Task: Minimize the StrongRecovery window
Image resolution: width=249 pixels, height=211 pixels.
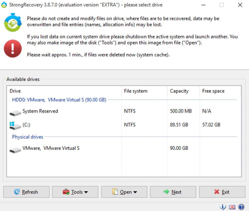Action: pyautogui.click(x=203, y=5)
